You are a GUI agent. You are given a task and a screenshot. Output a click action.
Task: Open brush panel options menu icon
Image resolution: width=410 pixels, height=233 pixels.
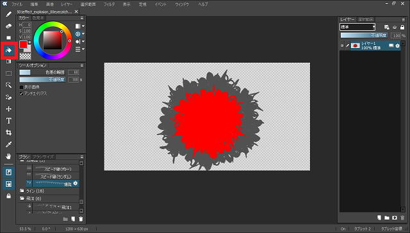click(x=82, y=157)
